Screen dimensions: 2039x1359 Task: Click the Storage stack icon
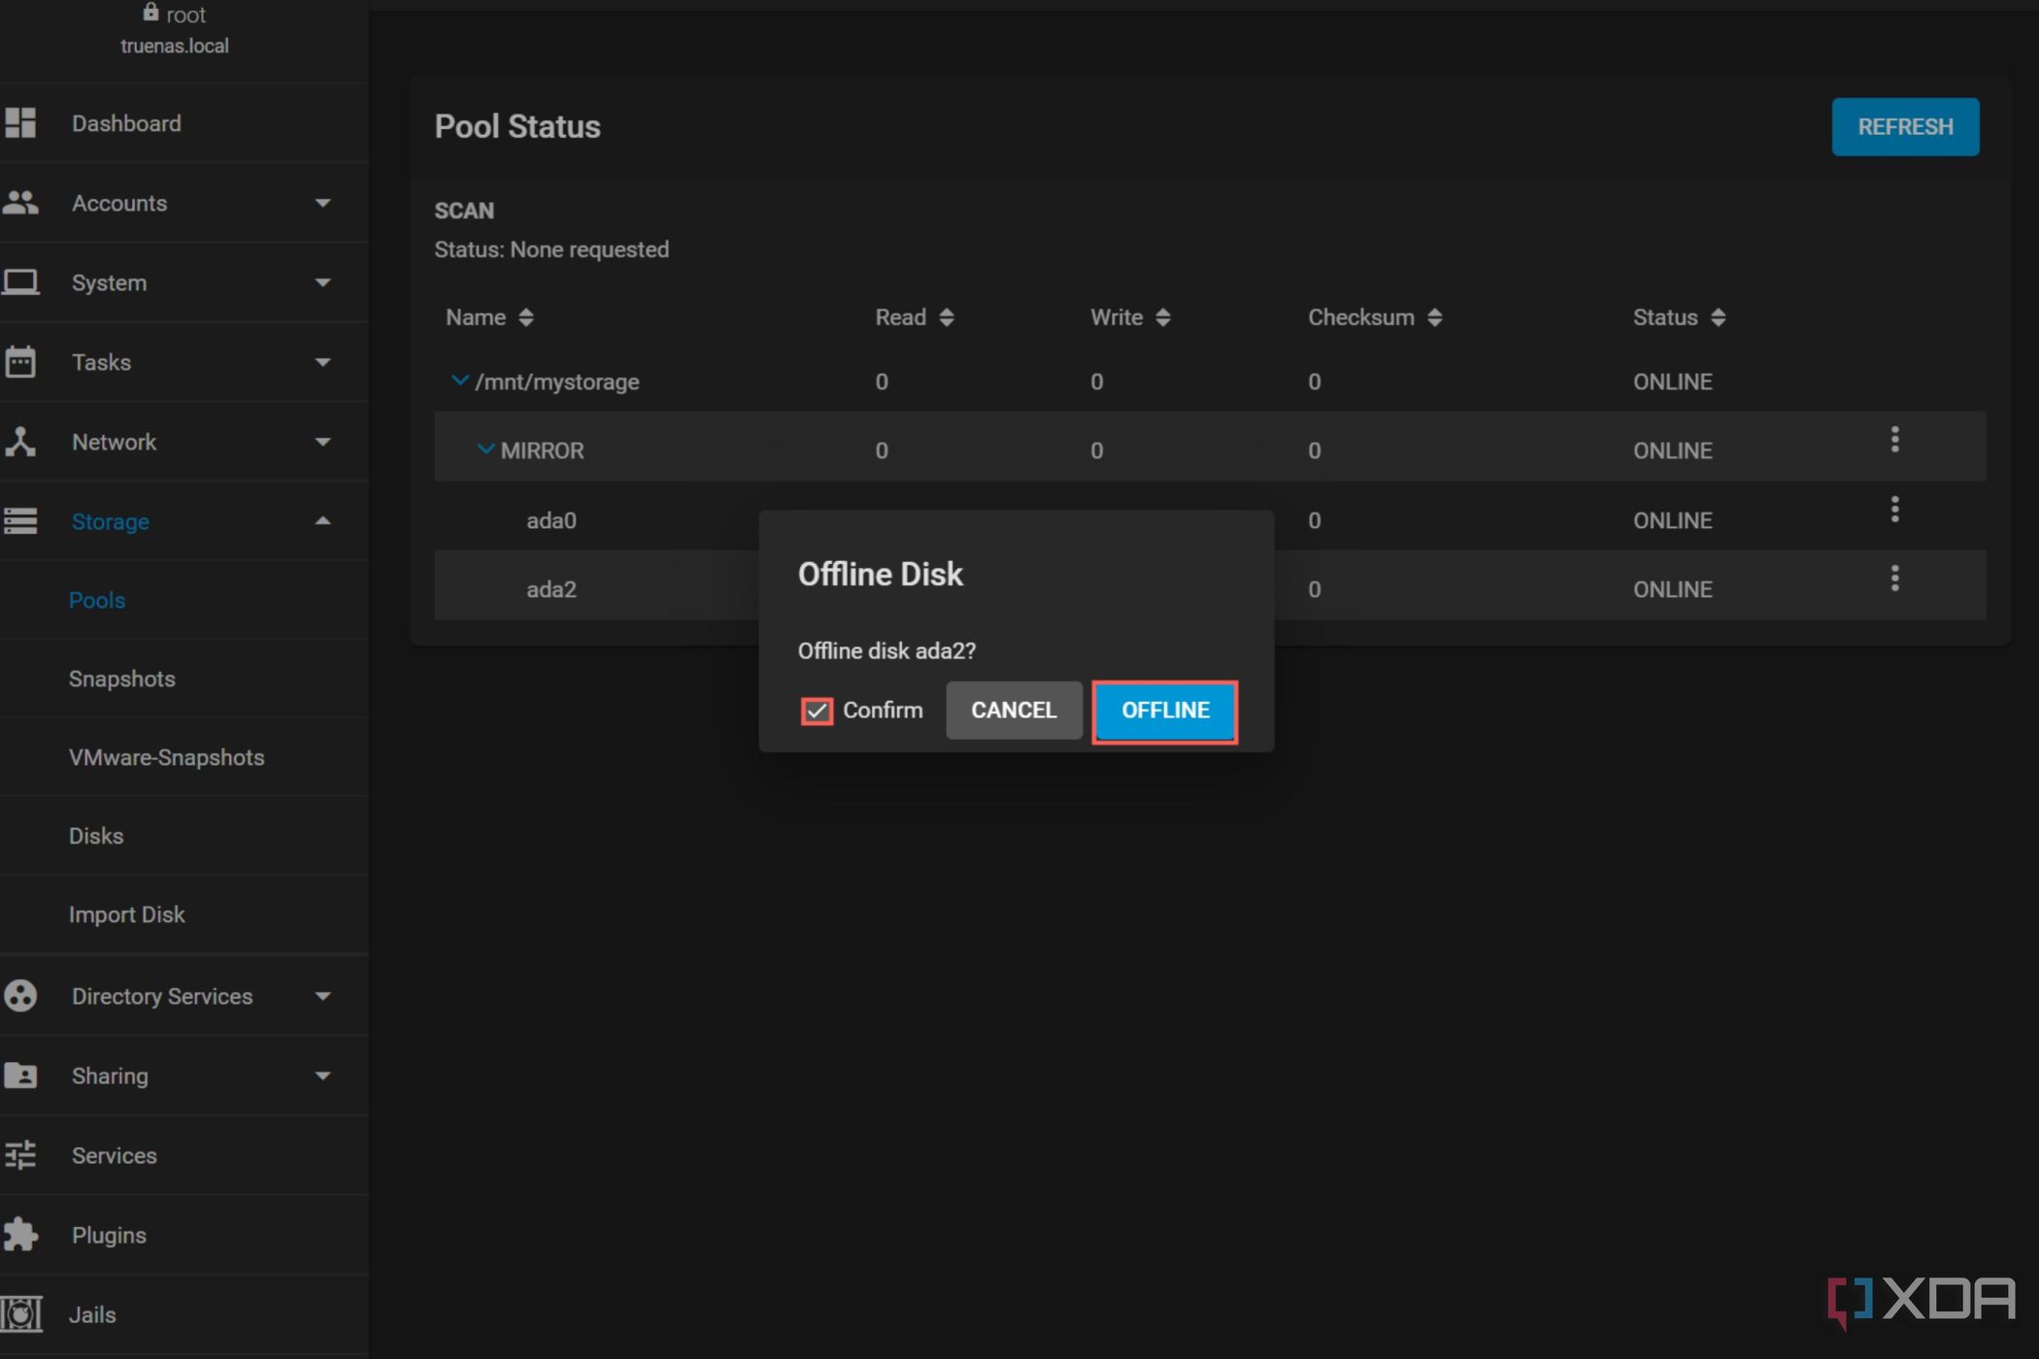20,521
